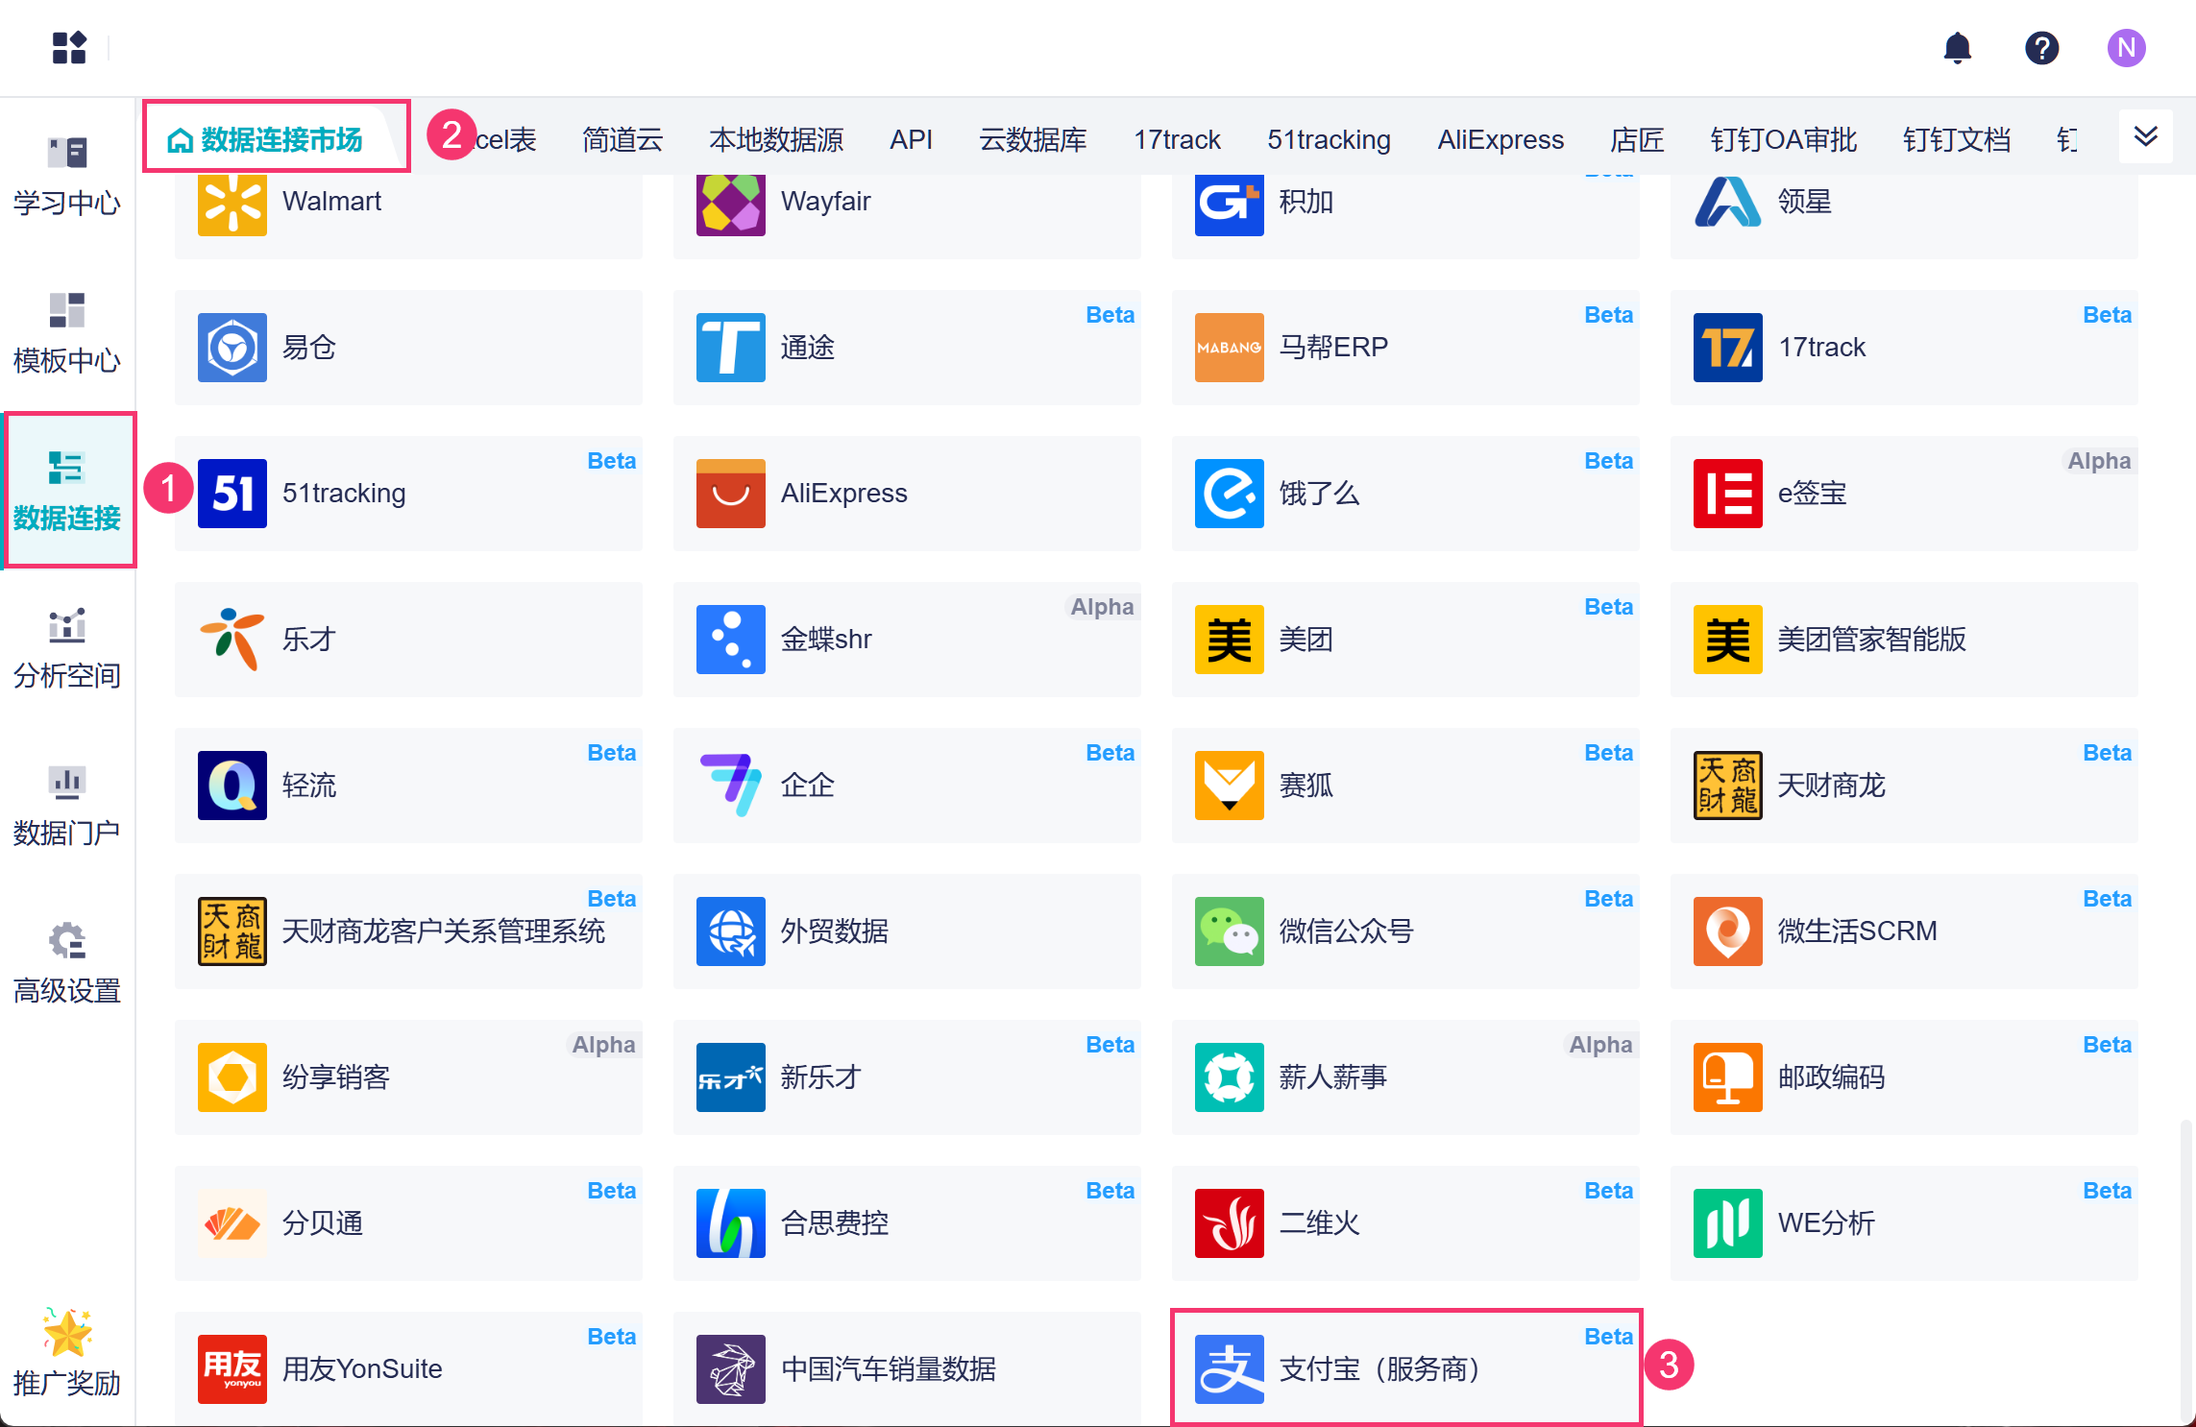
Task: Open 高级设置 in the sidebar
Action: pyautogui.click(x=67, y=964)
